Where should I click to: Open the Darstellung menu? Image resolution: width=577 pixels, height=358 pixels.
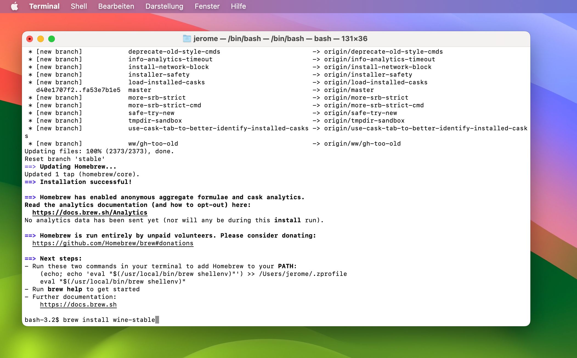tap(164, 6)
